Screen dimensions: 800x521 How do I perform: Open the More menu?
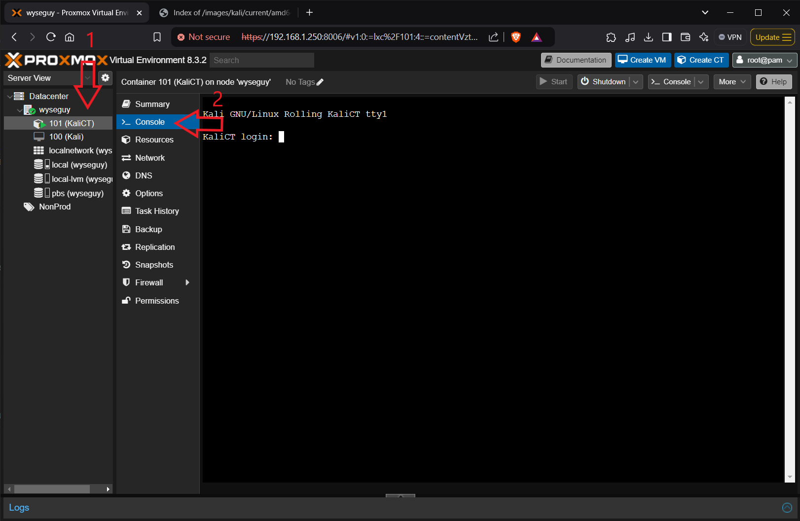[x=732, y=82]
